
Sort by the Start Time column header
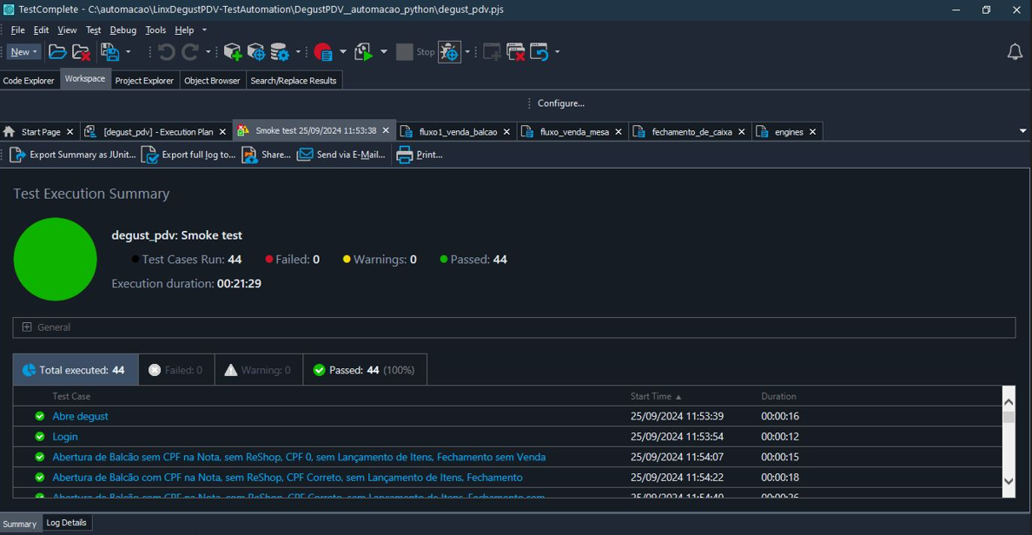[x=651, y=396]
